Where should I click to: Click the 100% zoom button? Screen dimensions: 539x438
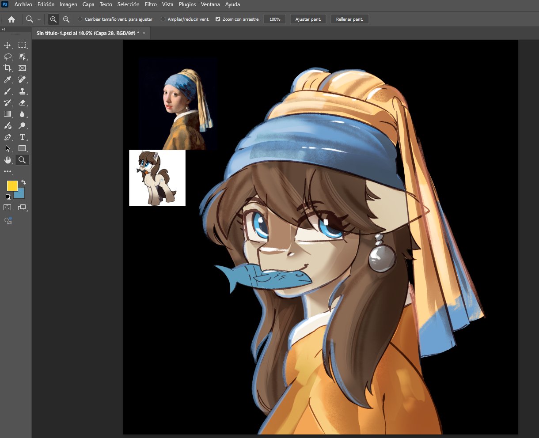[x=275, y=19]
